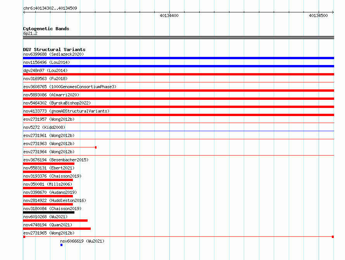Click nsv3180084 (Chaisson2019) label

point(52,209)
